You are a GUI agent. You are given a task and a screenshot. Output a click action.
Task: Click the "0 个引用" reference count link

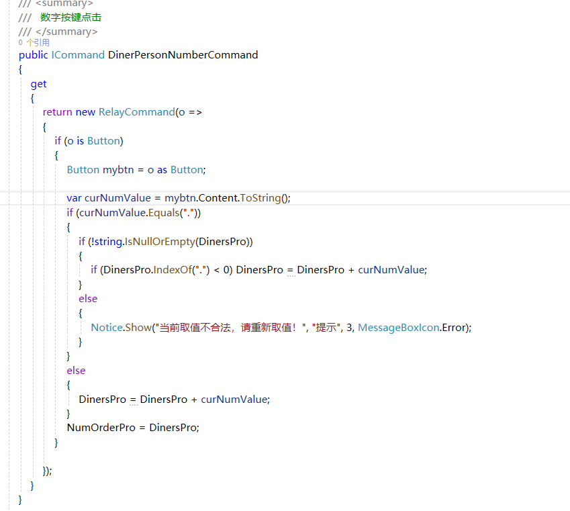(34, 42)
